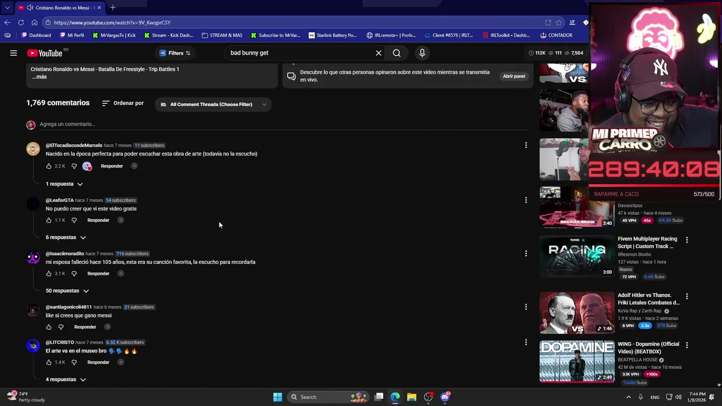
Task: Dislike the @LeaforGTA comment
Action: 74,220
